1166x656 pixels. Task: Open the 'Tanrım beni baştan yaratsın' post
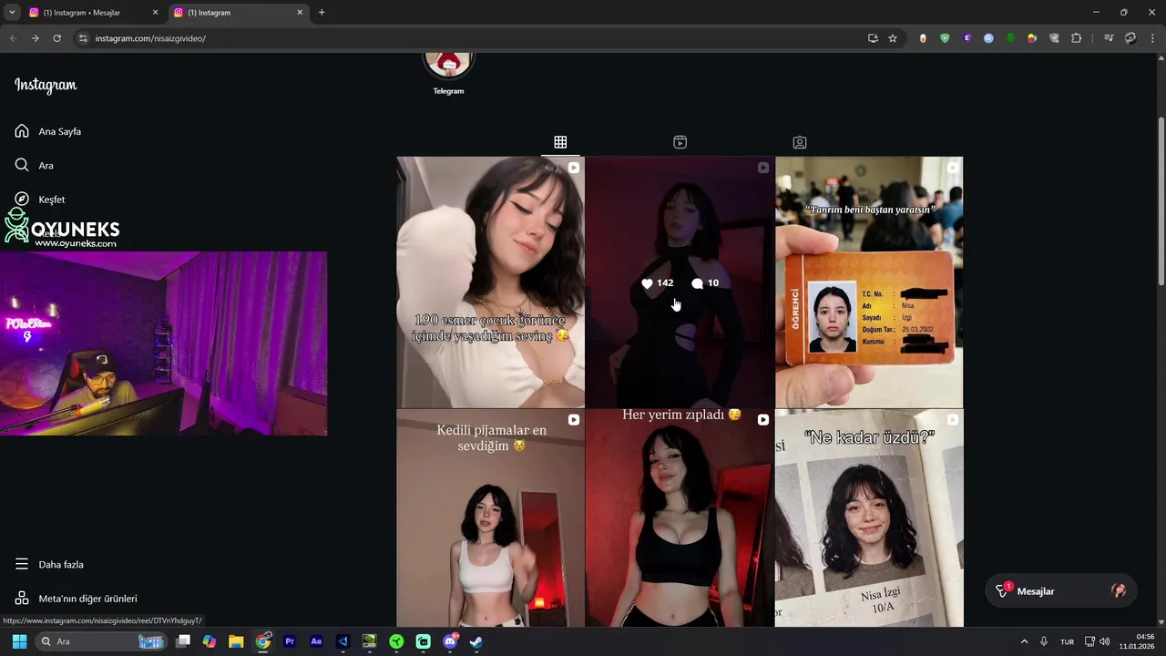tap(869, 282)
